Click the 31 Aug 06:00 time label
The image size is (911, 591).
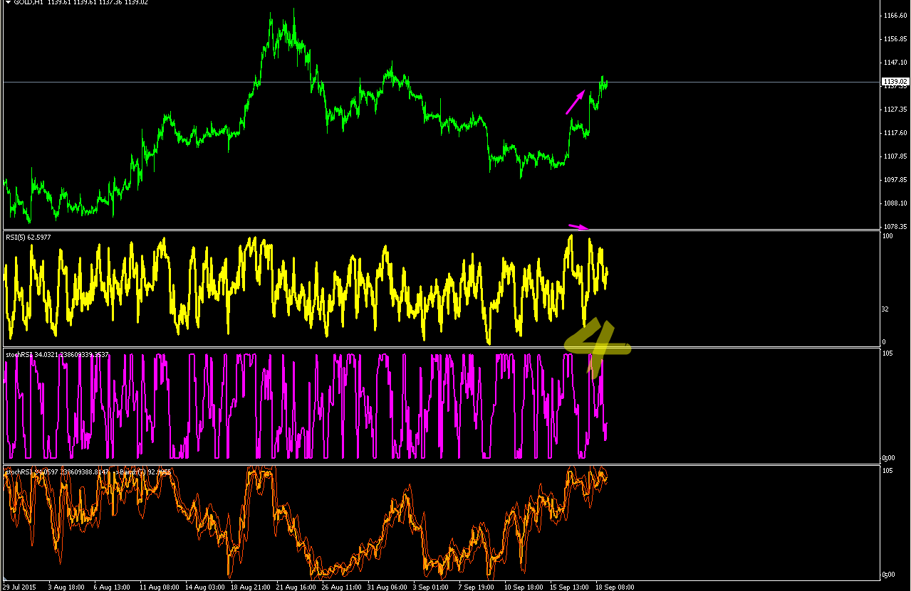pyautogui.click(x=387, y=587)
